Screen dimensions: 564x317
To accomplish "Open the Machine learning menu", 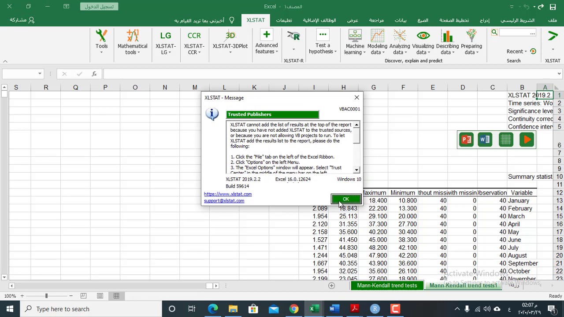I will 355,42.
